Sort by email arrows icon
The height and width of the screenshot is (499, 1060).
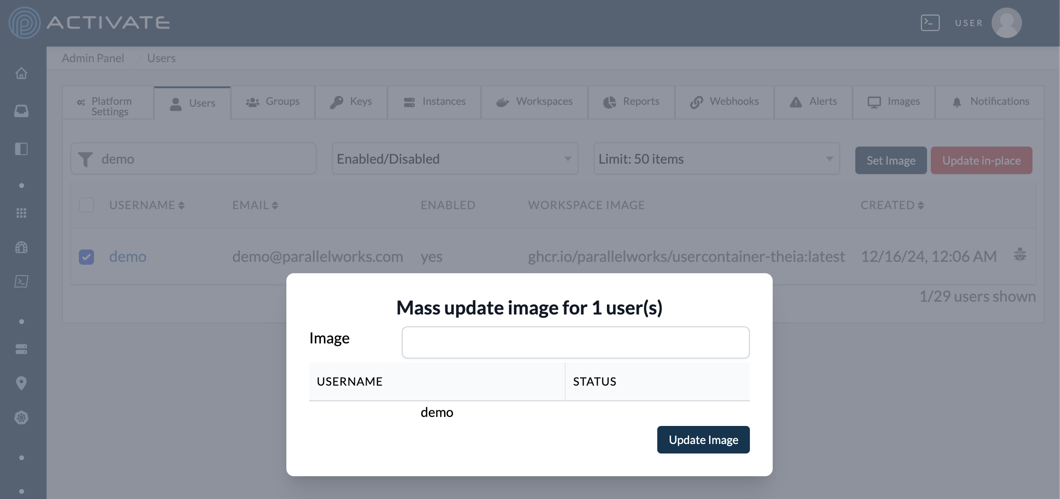[275, 205]
